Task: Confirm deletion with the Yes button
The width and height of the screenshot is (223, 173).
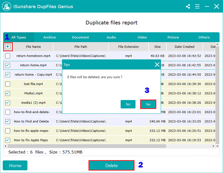Action: (x=148, y=104)
